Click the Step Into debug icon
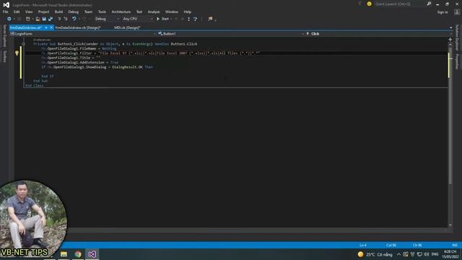This screenshot has height=260, width=462. (189, 19)
